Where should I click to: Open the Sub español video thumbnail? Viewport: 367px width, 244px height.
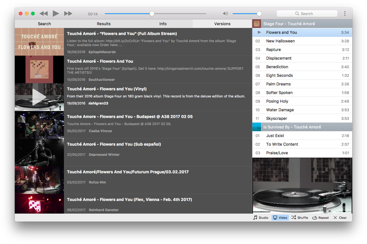[39, 152]
